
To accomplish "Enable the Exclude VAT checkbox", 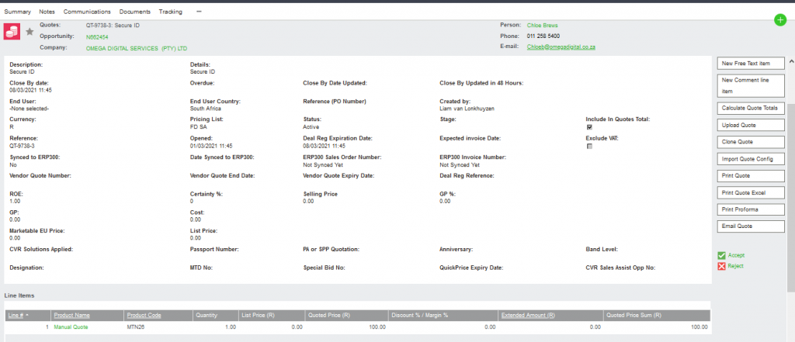I will pyautogui.click(x=589, y=146).
